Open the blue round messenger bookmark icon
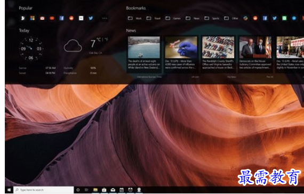304x194 pixels. [x=294, y=18]
